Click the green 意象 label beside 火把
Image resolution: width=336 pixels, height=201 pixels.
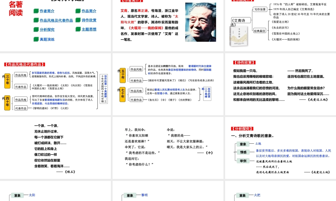click(243, 195)
